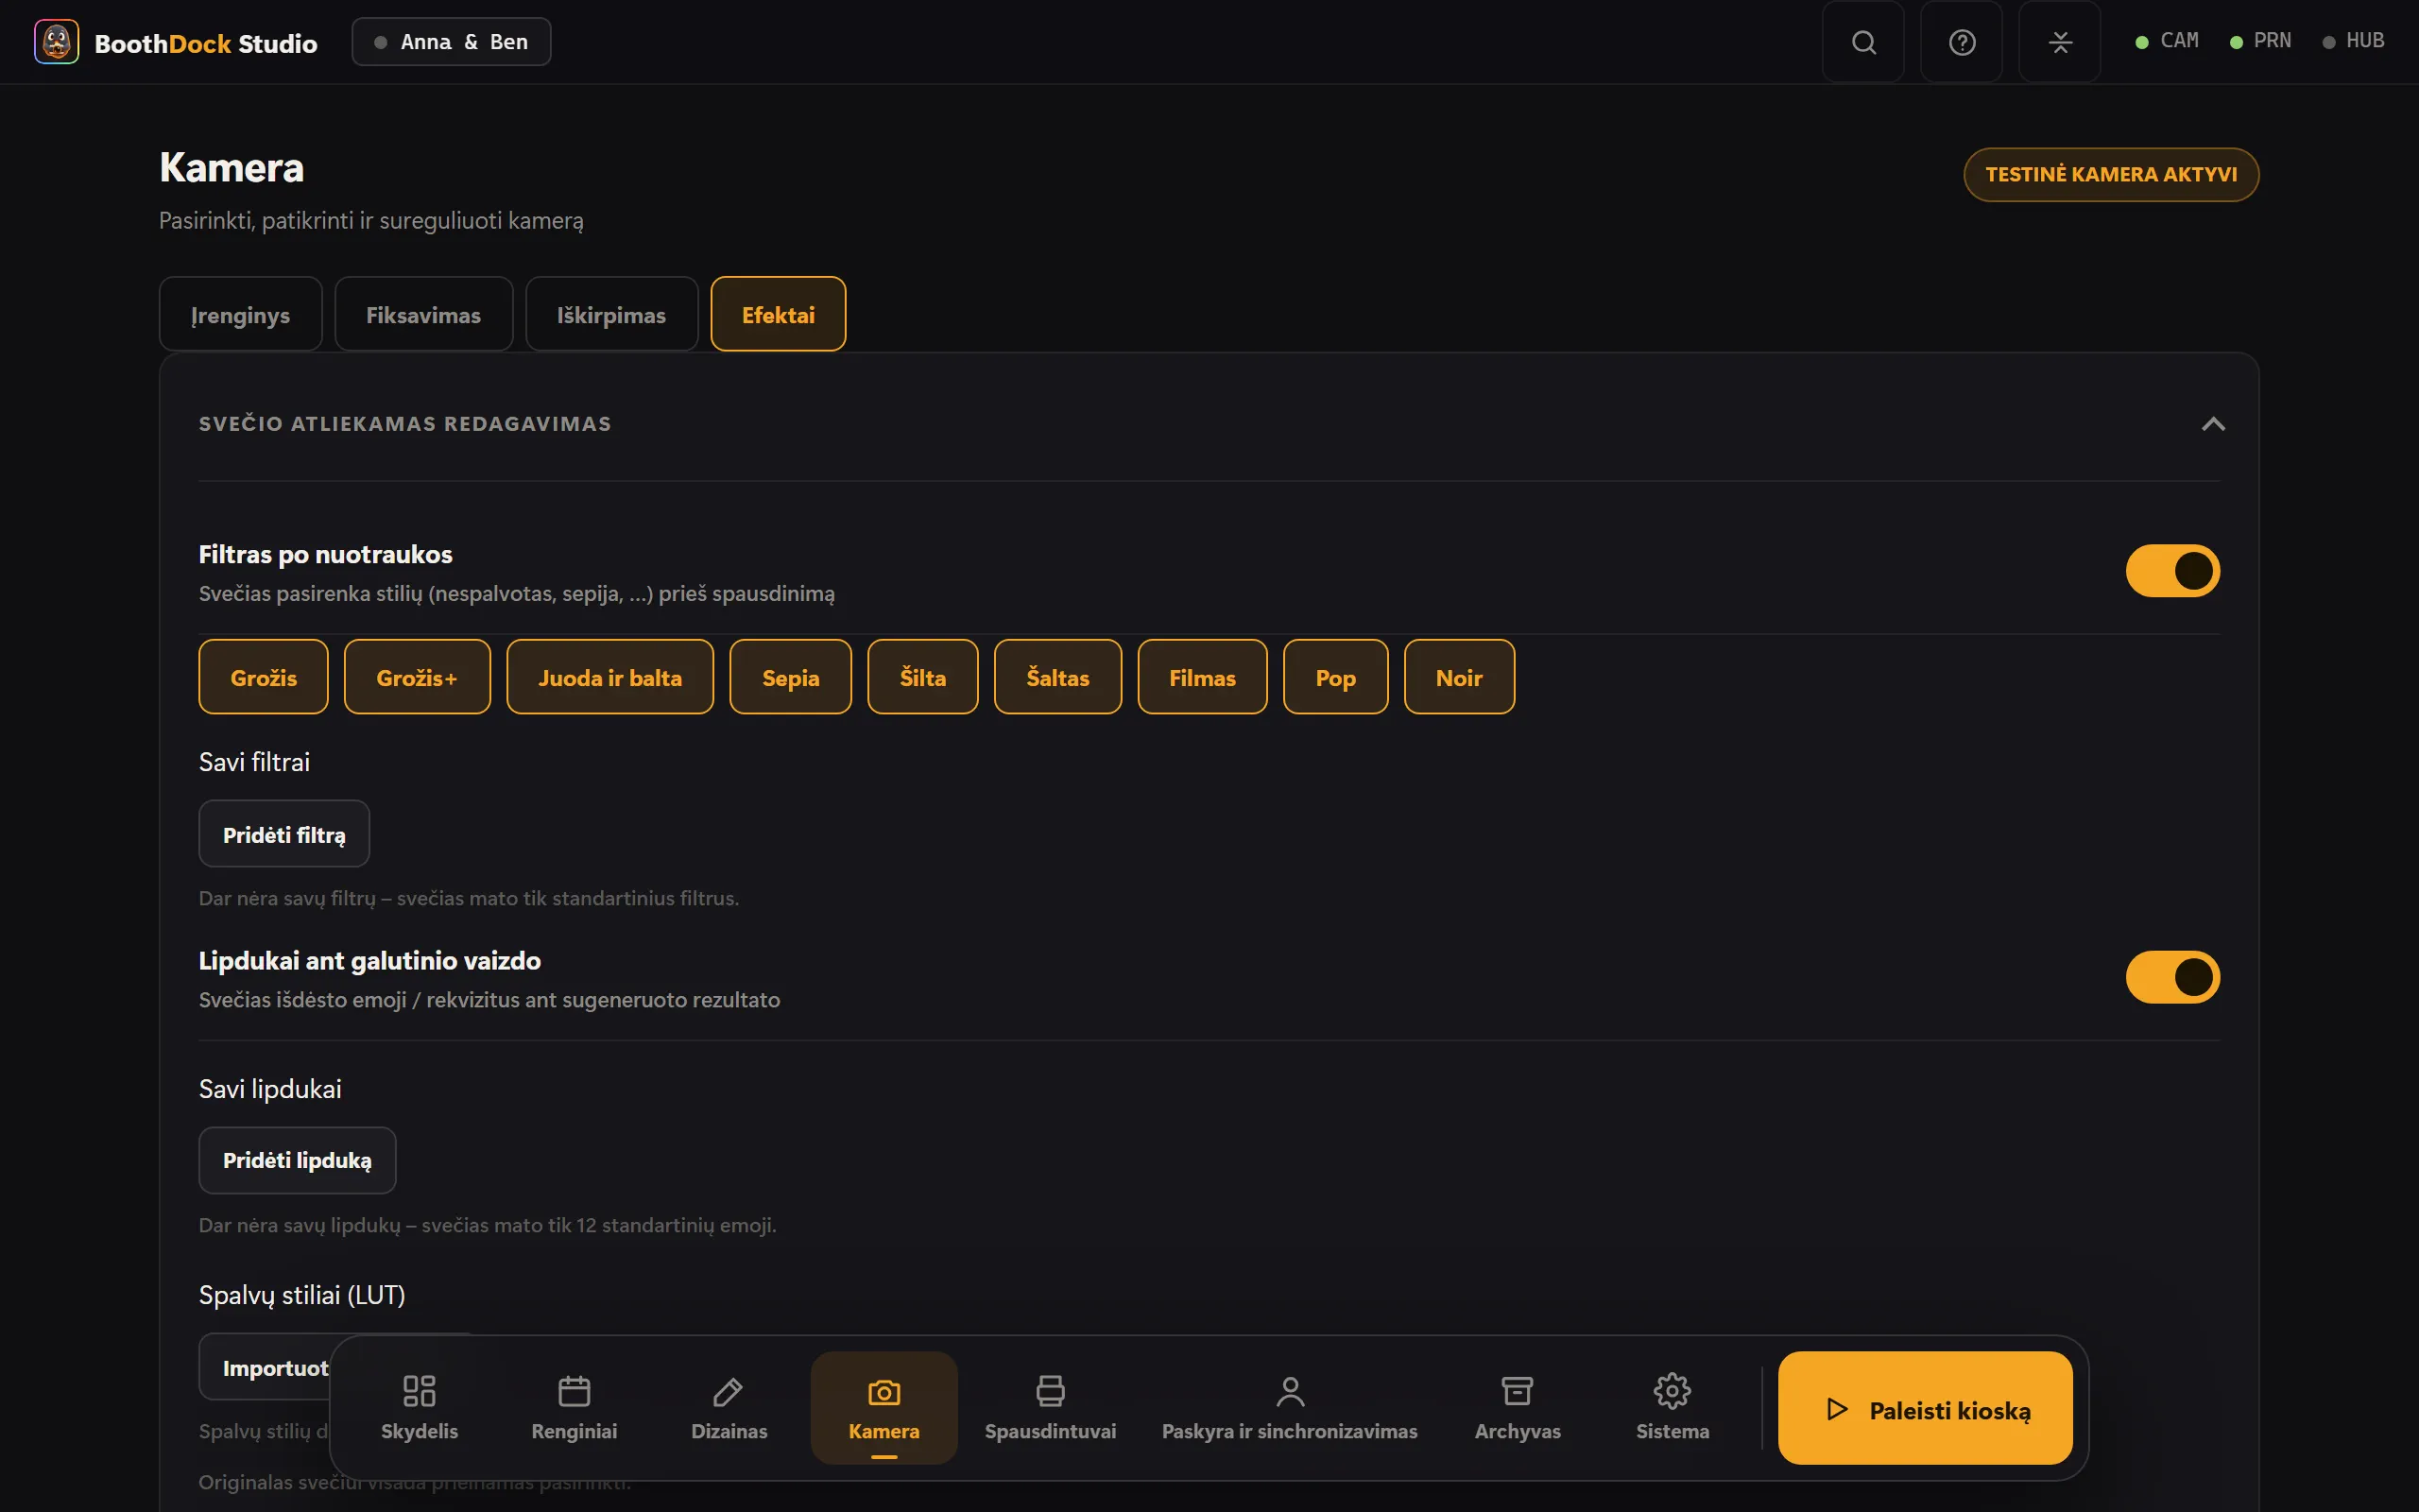This screenshot has width=2419, height=1512.
Task: Toggle the Grožis+ filter chip
Action: [x=417, y=677]
